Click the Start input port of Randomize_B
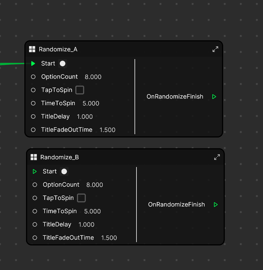The width and height of the screenshot is (263, 270). (x=35, y=171)
